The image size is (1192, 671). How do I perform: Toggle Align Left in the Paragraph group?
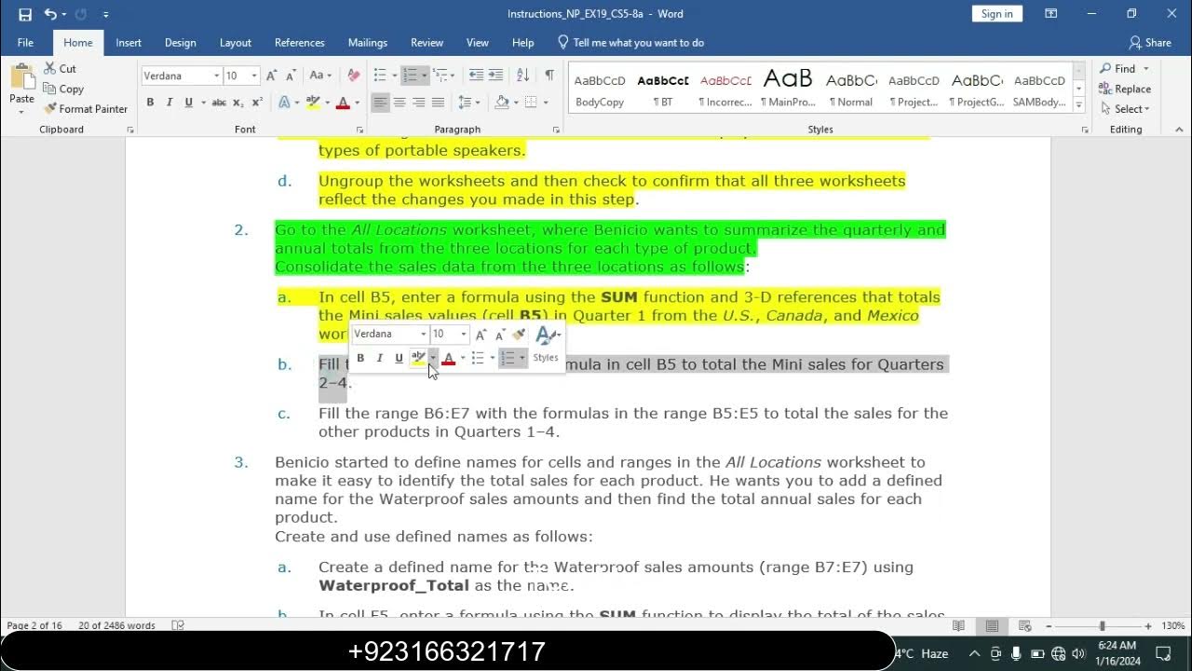pos(380,103)
